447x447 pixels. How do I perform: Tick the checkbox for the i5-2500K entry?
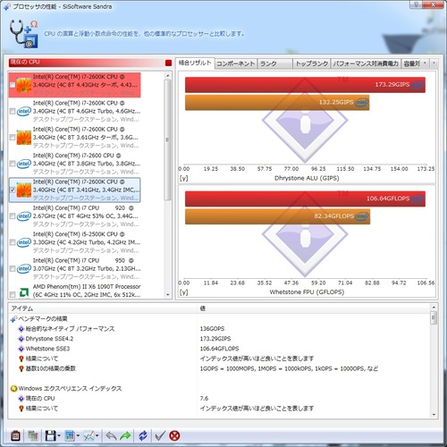click(x=13, y=242)
